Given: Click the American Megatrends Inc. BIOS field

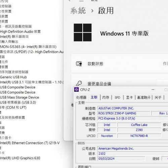Looking at the screenshot, I should 133,149.
